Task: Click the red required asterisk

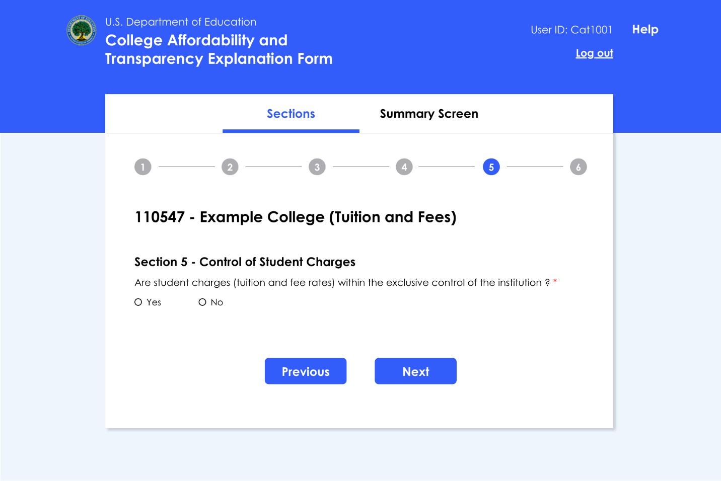Action: pyautogui.click(x=555, y=282)
